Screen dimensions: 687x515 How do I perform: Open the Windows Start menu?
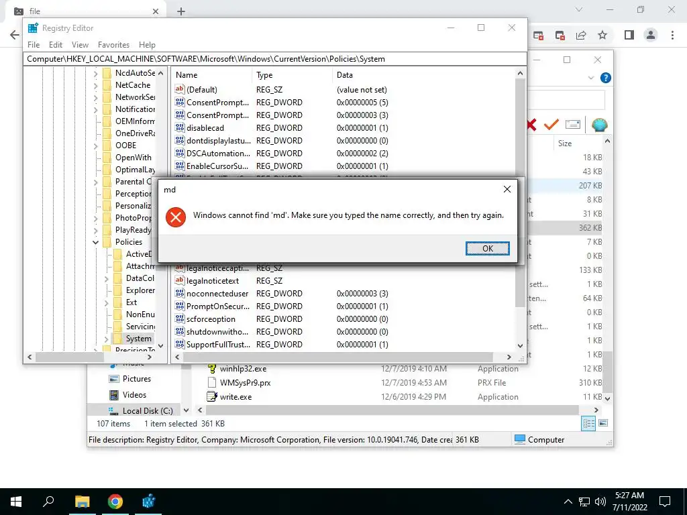point(16,502)
